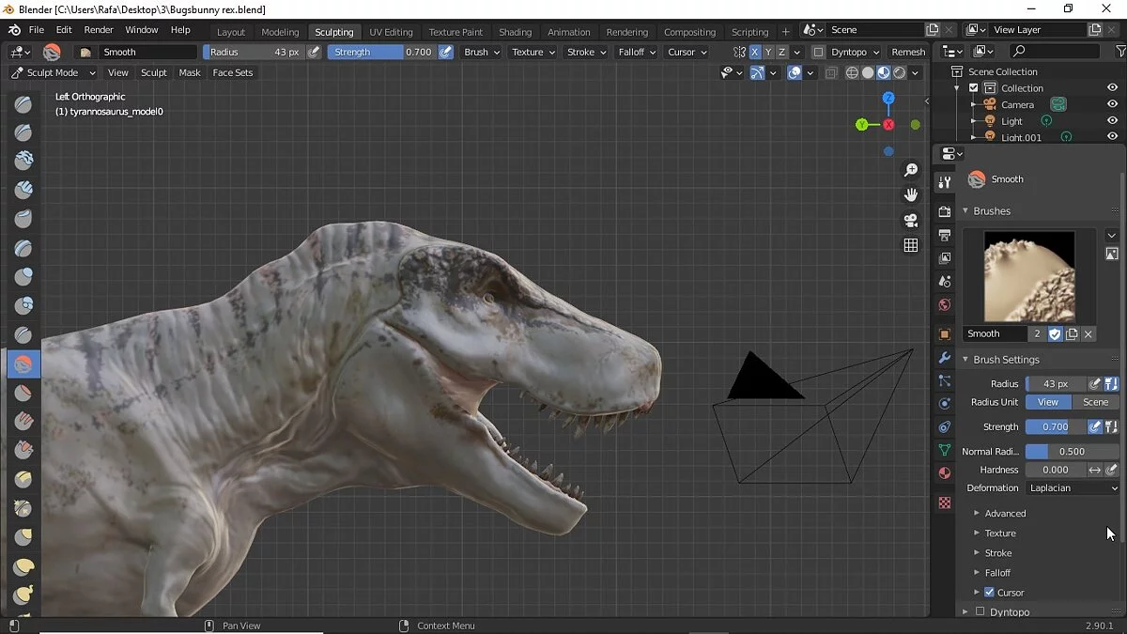Click the blue Z axis gizmo ball
This screenshot has width=1127, height=634.
(888, 98)
